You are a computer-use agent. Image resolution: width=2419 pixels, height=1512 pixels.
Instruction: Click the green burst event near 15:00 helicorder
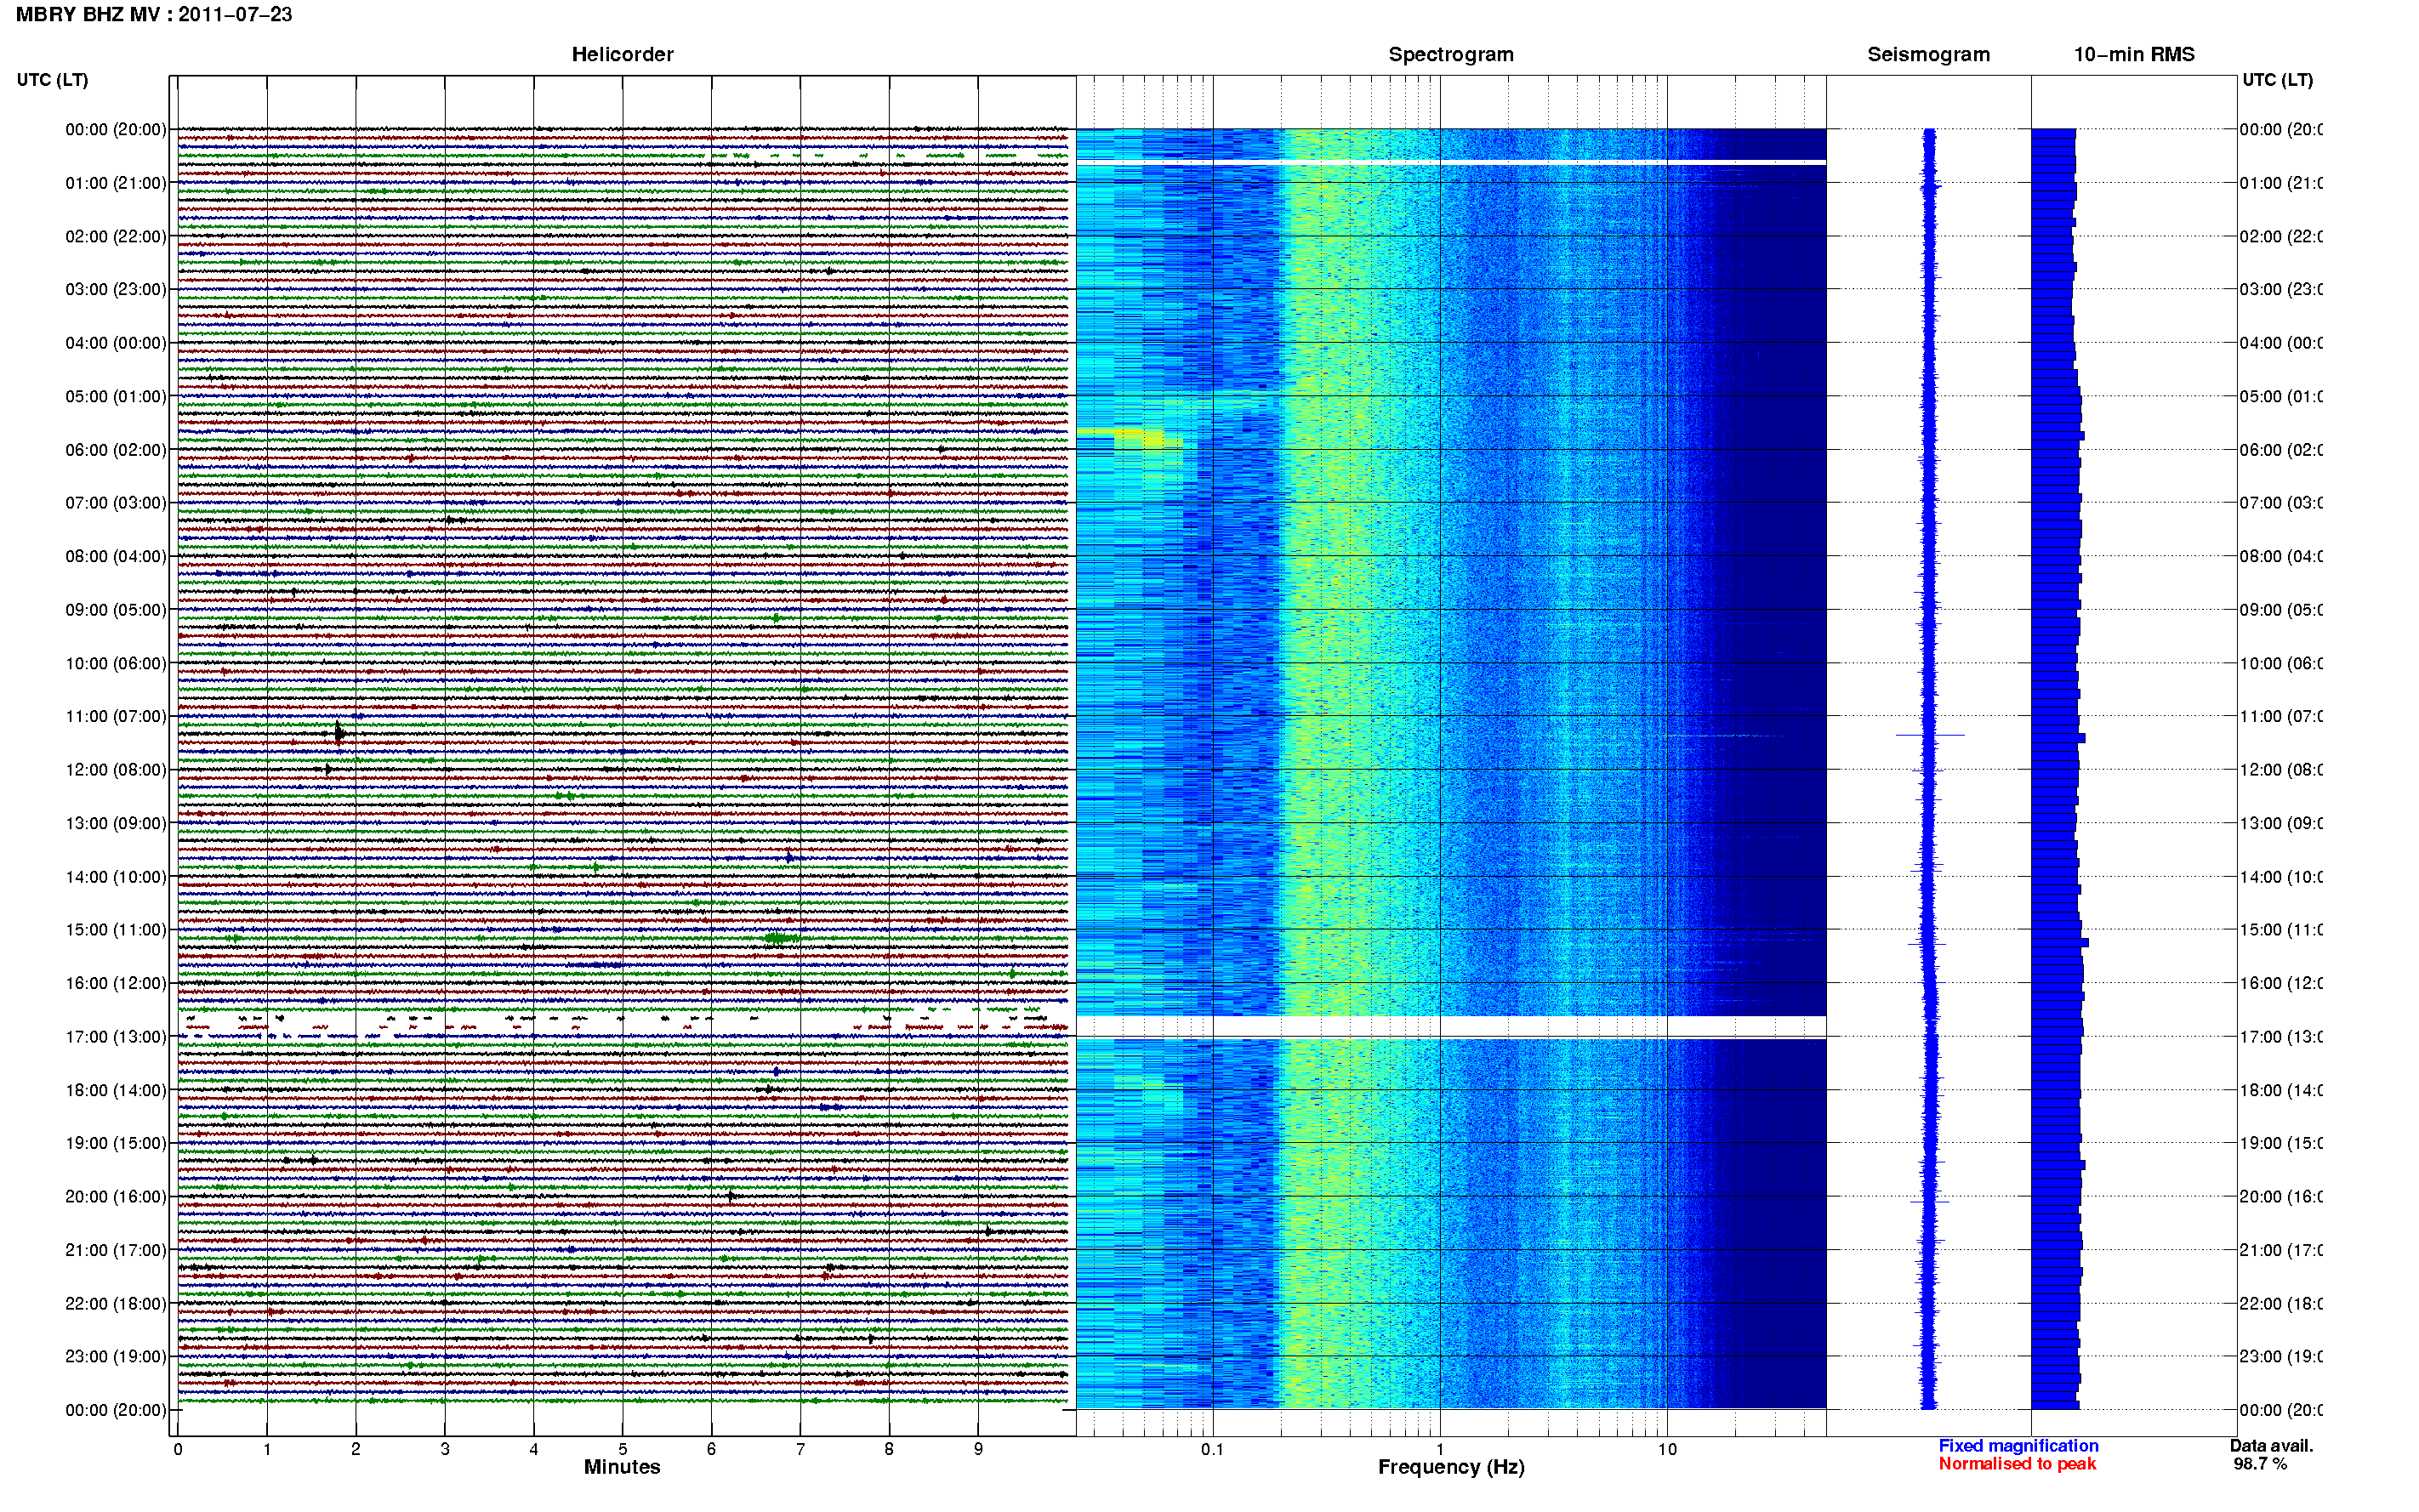tap(781, 938)
